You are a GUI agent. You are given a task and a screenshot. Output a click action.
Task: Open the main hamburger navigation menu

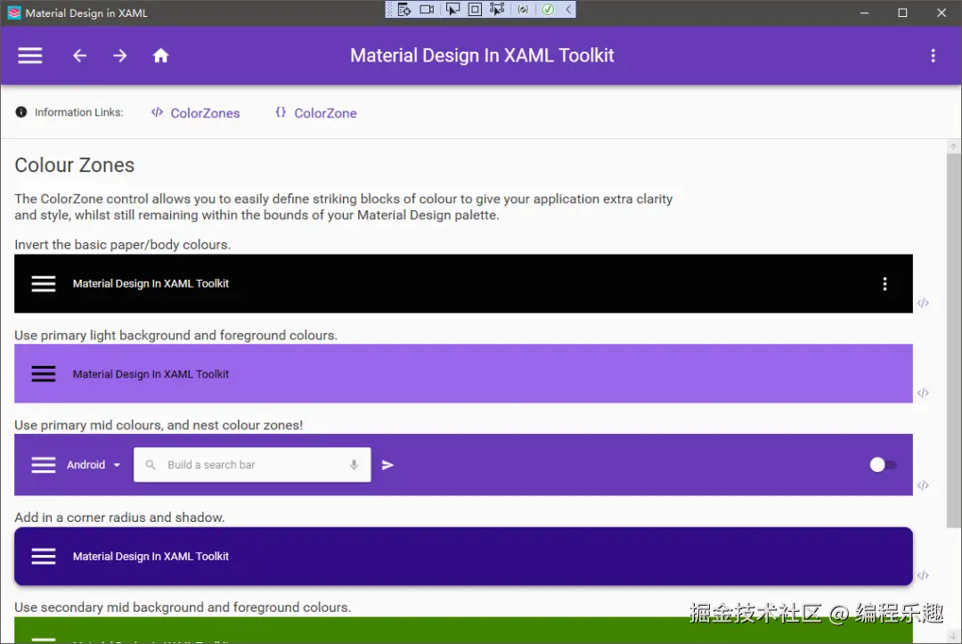point(29,56)
